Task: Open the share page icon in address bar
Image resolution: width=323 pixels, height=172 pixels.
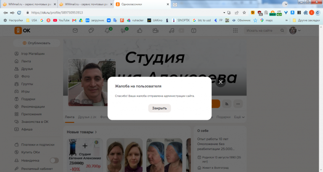Action: tap(236, 13)
